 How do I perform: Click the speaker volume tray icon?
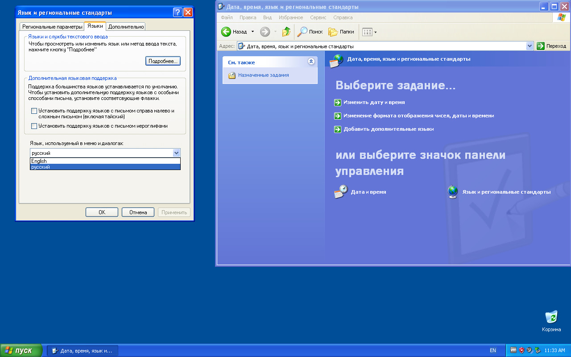pos(530,350)
